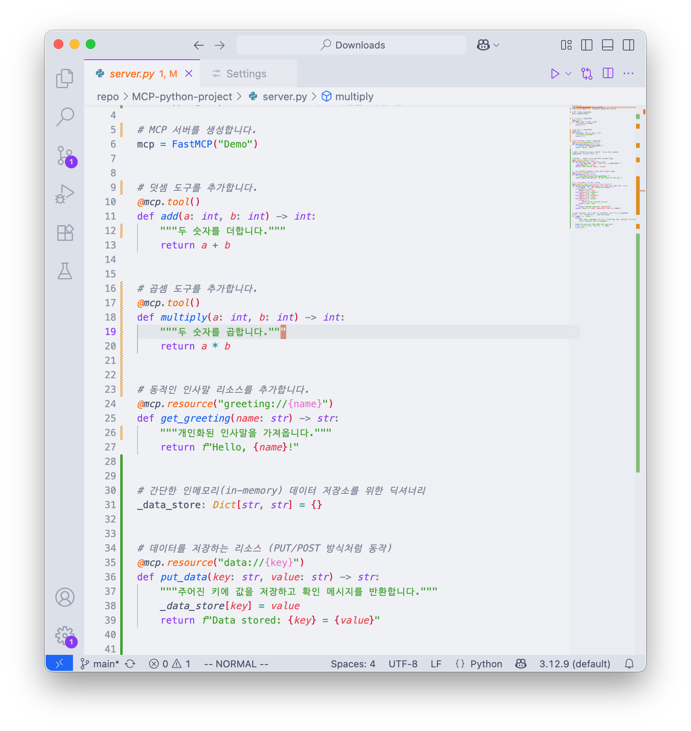Open the Accounts menu icon
This screenshot has width=691, height=731.
pyautogui.click(x=65, y=597)
